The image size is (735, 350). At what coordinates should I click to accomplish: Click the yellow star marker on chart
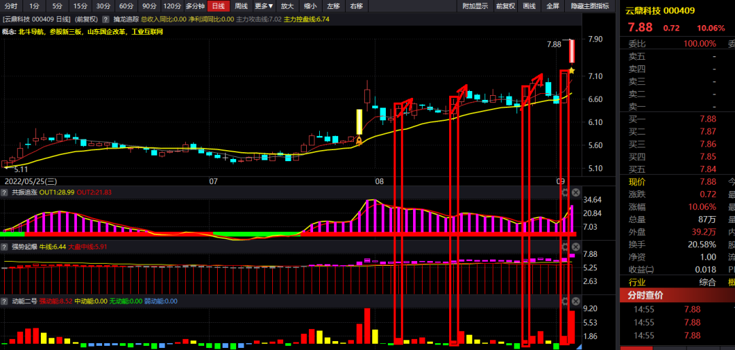coord(572,70)
